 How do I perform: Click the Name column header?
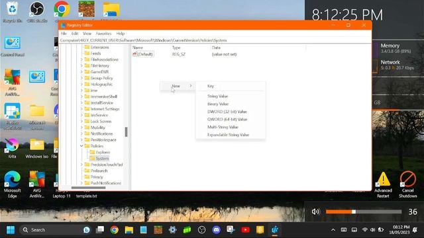pos(151,48)
